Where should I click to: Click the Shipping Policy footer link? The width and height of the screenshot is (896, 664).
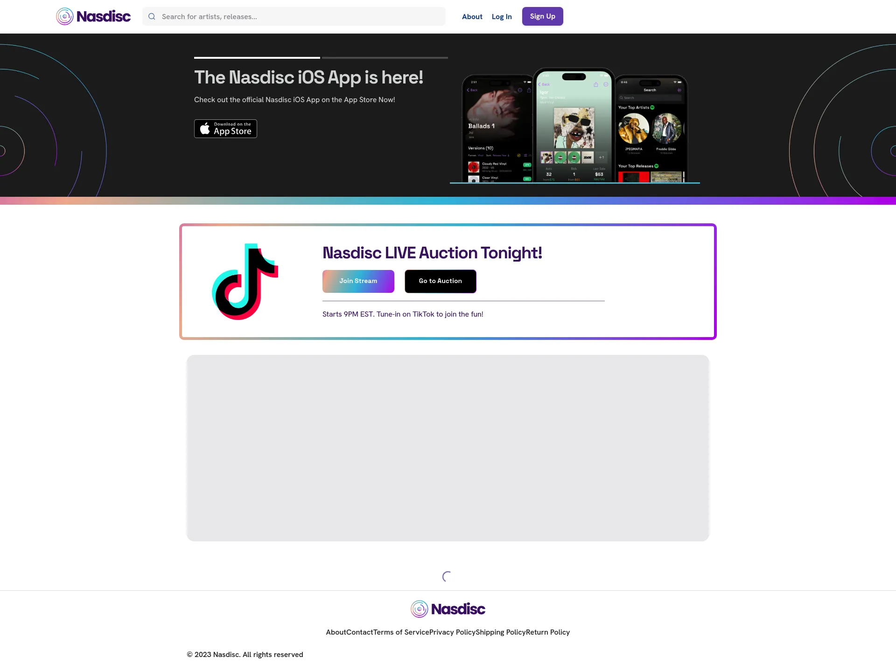500,632
